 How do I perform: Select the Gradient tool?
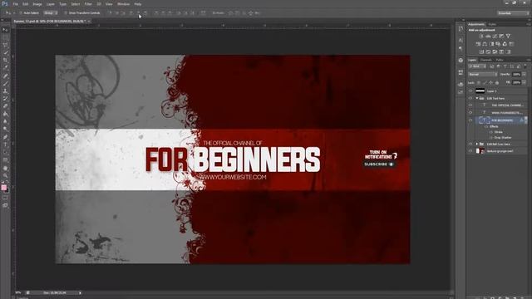pos(5,114)
